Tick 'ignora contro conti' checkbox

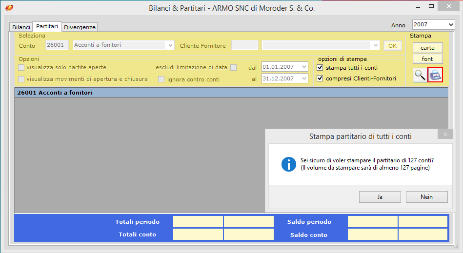[161, 79]
